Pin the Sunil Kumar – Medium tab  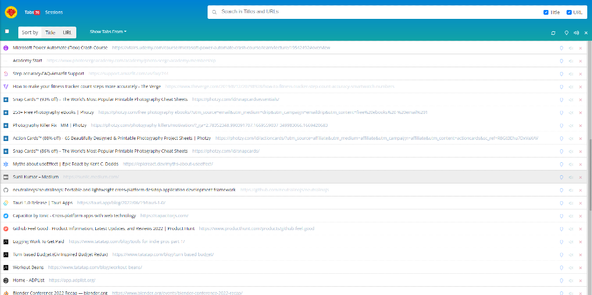(561, 177)
